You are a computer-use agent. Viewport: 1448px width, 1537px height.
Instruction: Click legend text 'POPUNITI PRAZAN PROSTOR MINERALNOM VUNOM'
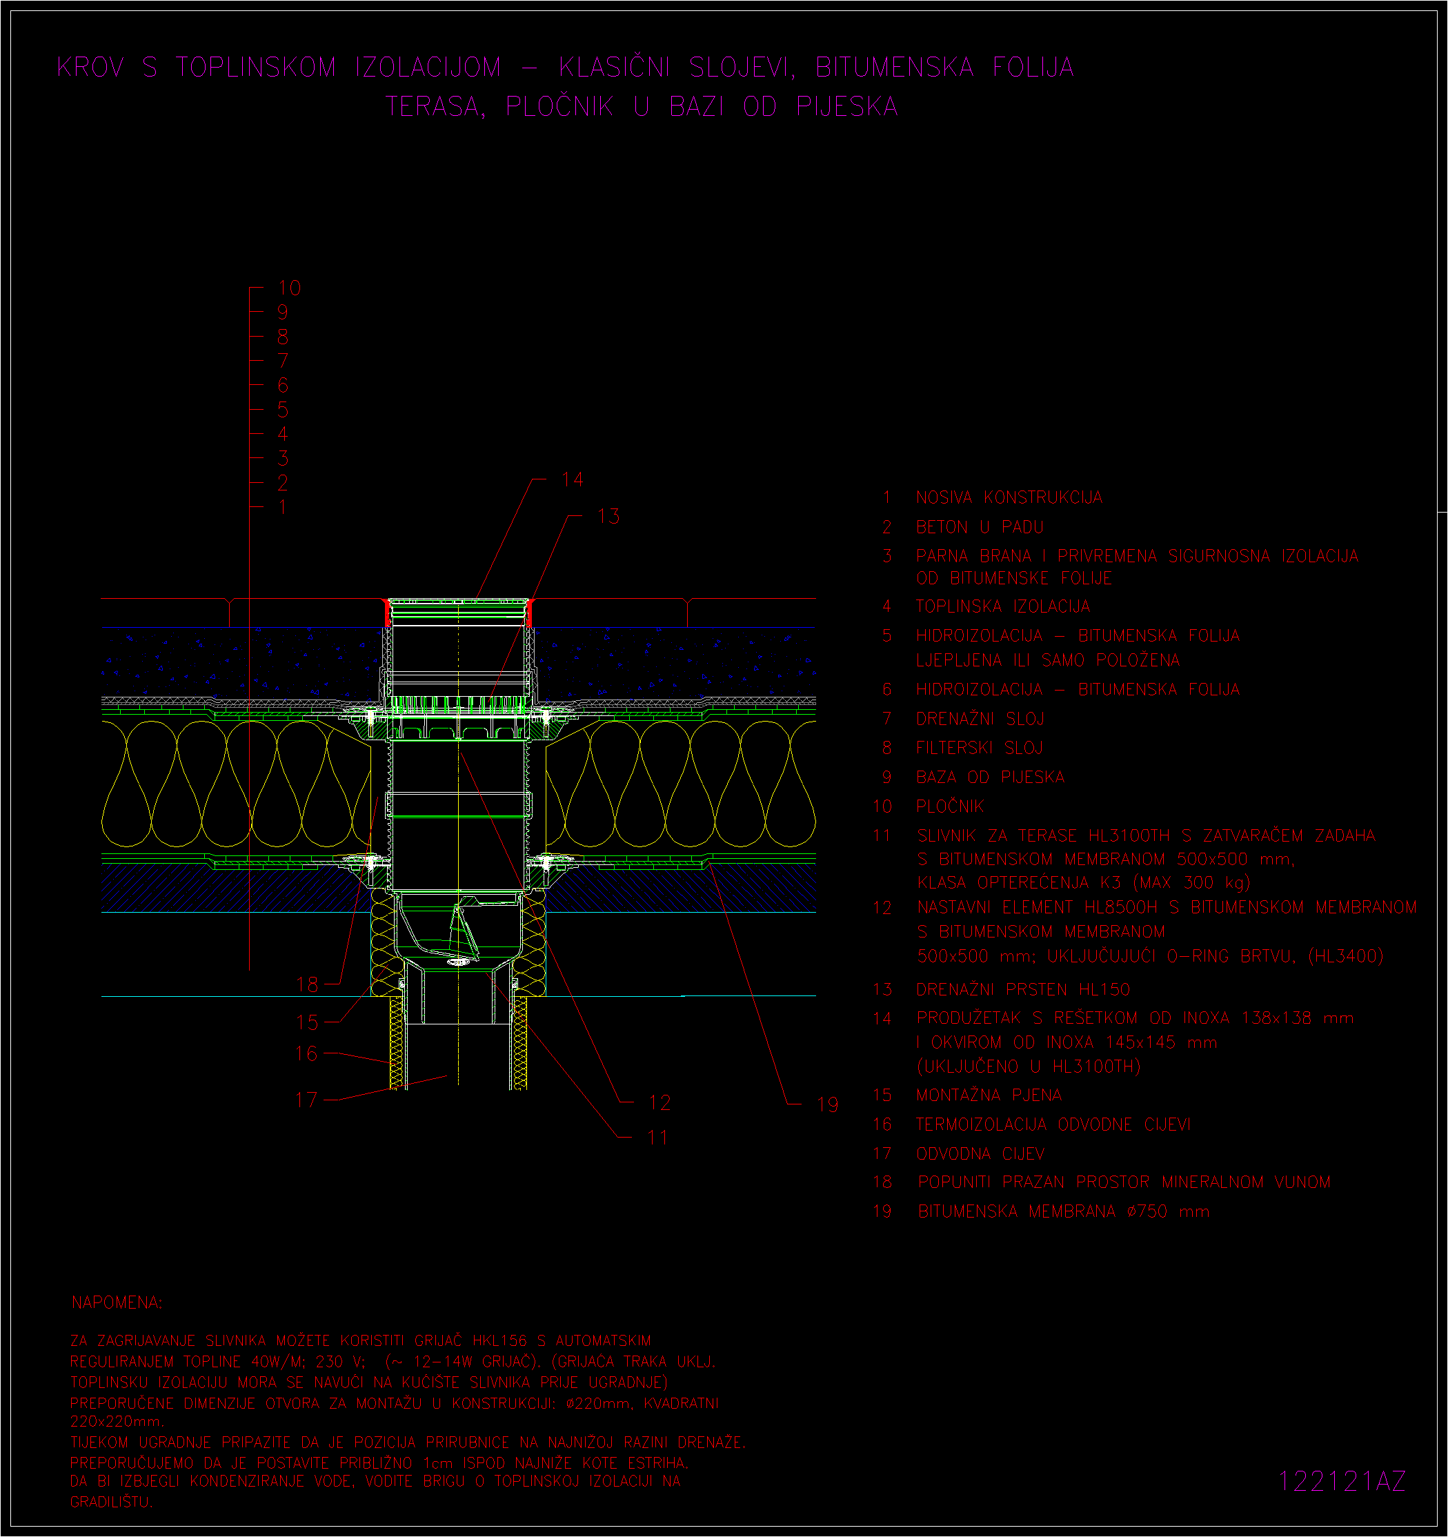point(1124,1182)
